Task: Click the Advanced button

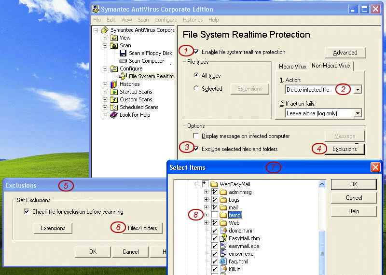Action: pyautogui.click(x=345, y=53)
